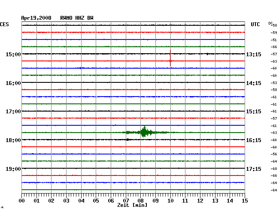
Task: Click the tall red spike on the seismogram
Action: pyautogui.click(x=170, y=58)
